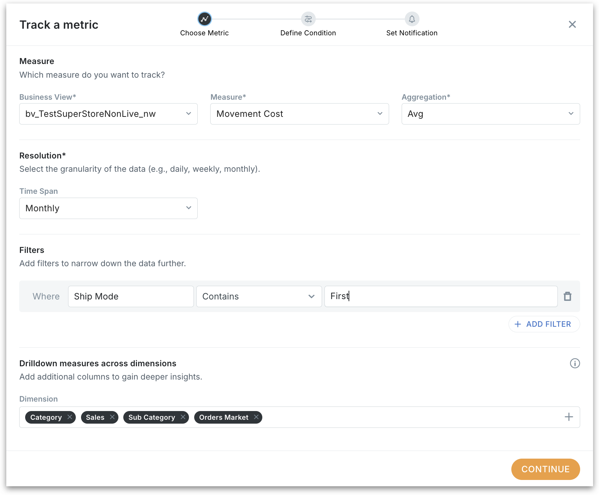The width and height of the screenshot is (599, 495).
Task: Click the plus icon to add dimension
Action: 569,417
